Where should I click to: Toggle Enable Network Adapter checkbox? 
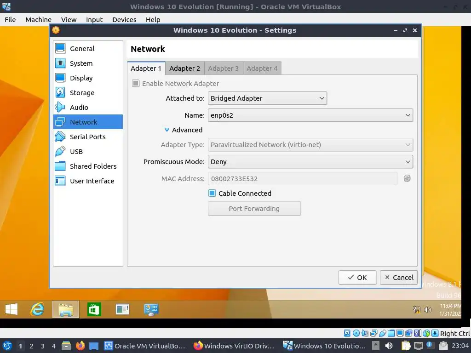[175, 84]
